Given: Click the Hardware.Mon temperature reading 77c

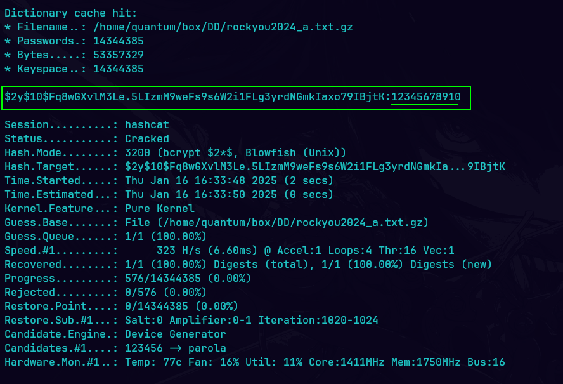Looking at the screenshot, I should click(178, 362).
